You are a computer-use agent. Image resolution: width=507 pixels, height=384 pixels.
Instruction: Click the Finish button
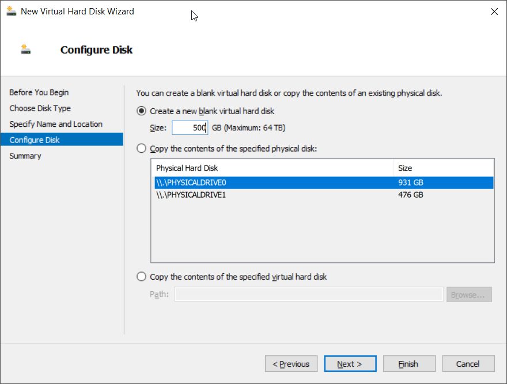[x=410, y=364]
